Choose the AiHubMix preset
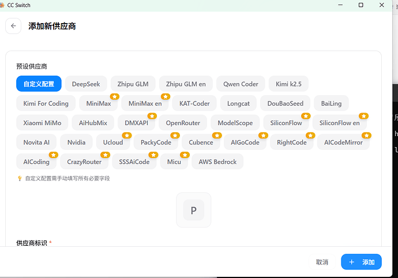398x278 pixels. coord(93,123)
